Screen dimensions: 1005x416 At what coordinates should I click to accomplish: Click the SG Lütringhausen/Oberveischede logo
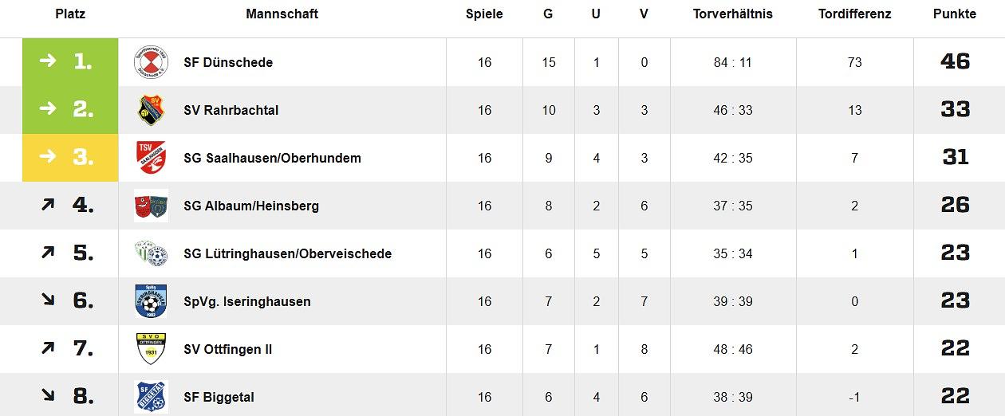coord(151,253)
